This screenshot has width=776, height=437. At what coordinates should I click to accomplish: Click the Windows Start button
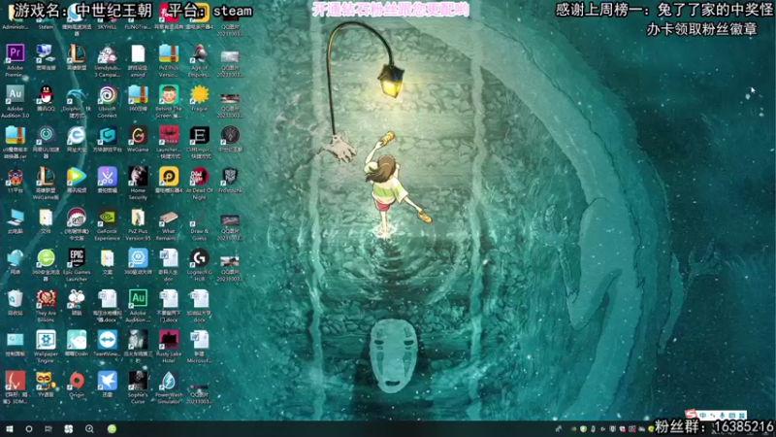point(9,429)
